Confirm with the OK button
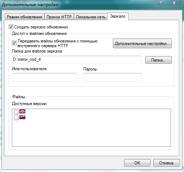This screenshot has width=184, height=172. [137, 163]
